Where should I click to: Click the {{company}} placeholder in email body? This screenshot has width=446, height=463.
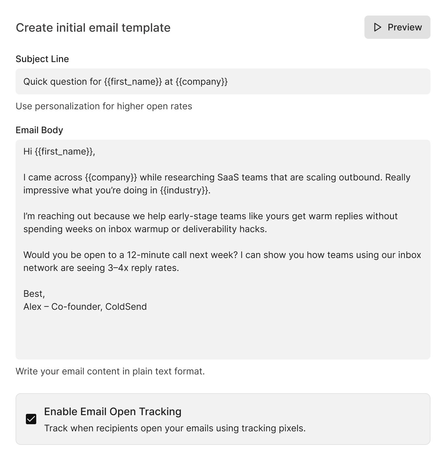click(111, 177)
